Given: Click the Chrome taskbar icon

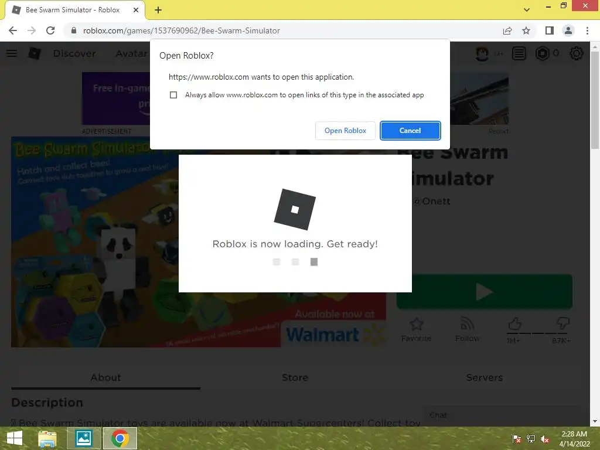Looking at the screenshot, I should [120, 438].
